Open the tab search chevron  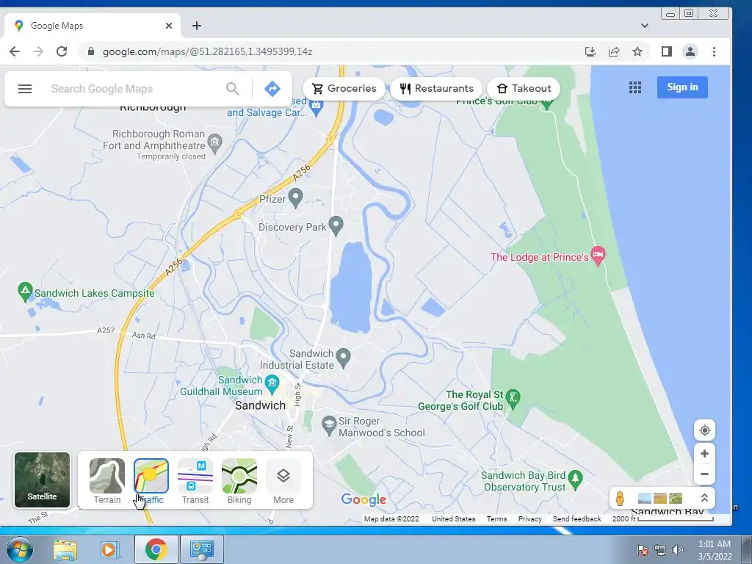pyautogui.click(x=645, y=26)
